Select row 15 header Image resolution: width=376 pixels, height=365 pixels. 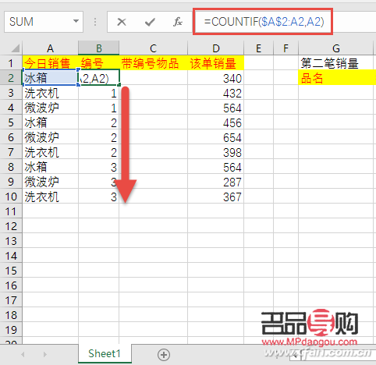[x=11, y=271]
